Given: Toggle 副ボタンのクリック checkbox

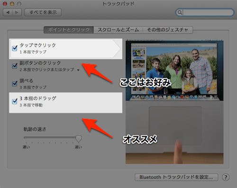Looking at the screenshot, I should (15, 66).
